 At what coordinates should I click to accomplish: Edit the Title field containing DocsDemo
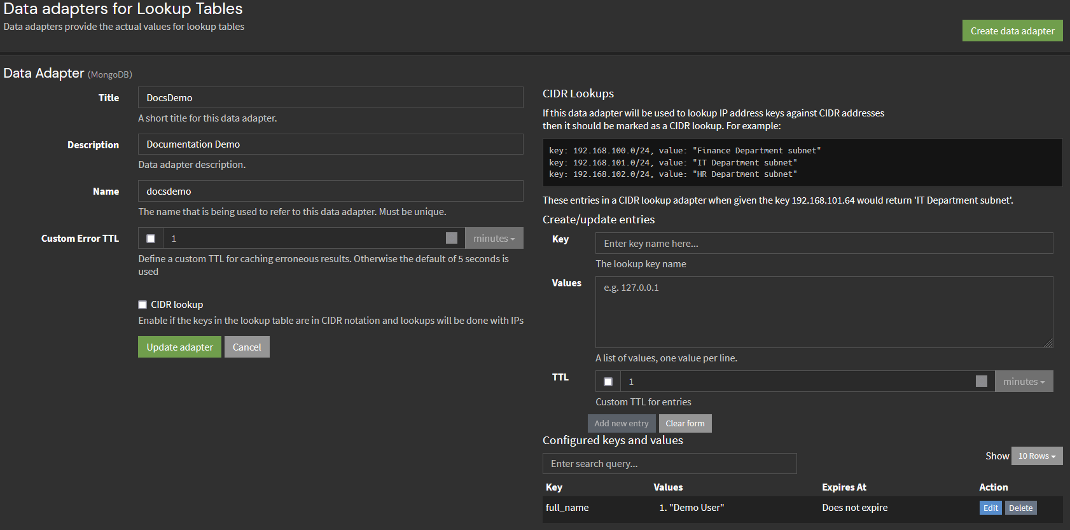(330, 97)
